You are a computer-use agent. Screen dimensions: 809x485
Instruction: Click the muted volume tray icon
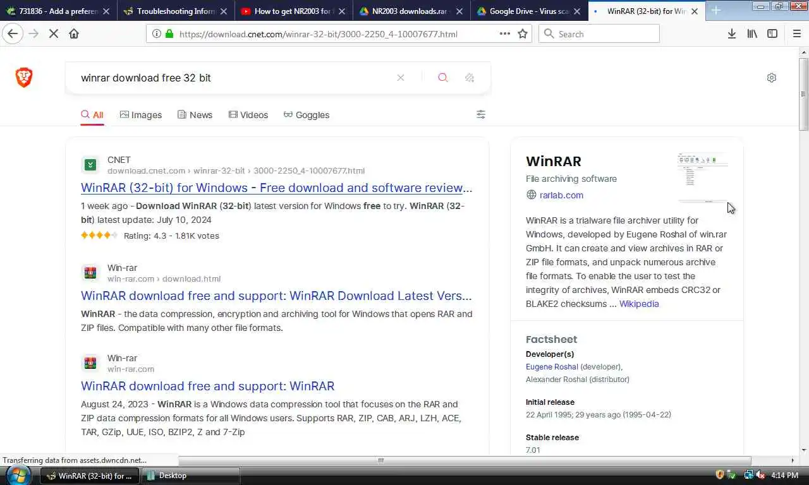[760, 475]
